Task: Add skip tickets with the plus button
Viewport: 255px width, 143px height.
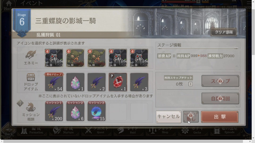Action: coord(190,84)
